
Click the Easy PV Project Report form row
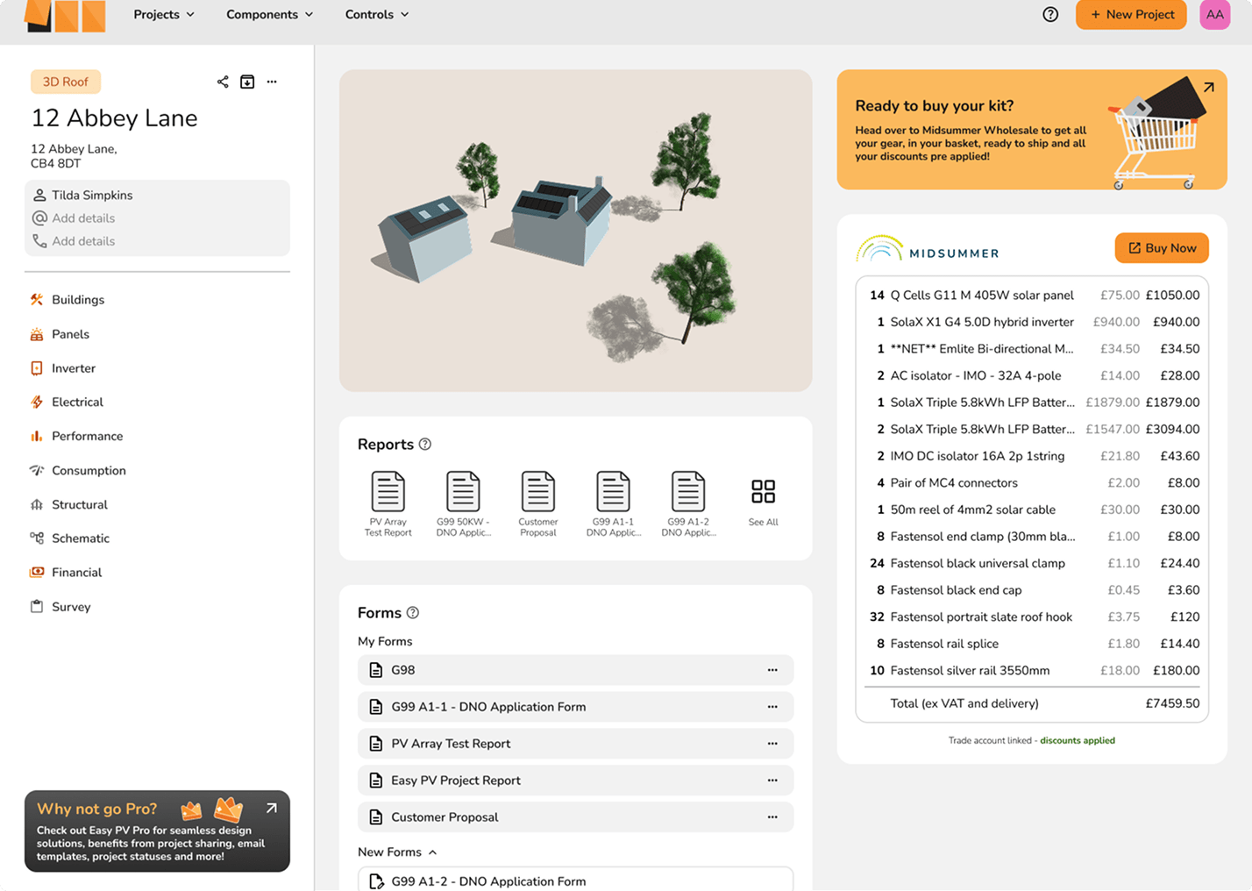pyautogui.click(x=575, y=781)
